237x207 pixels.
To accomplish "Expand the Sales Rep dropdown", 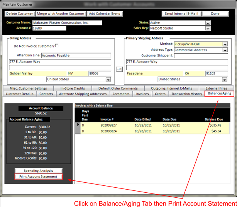I will [208, 28].
